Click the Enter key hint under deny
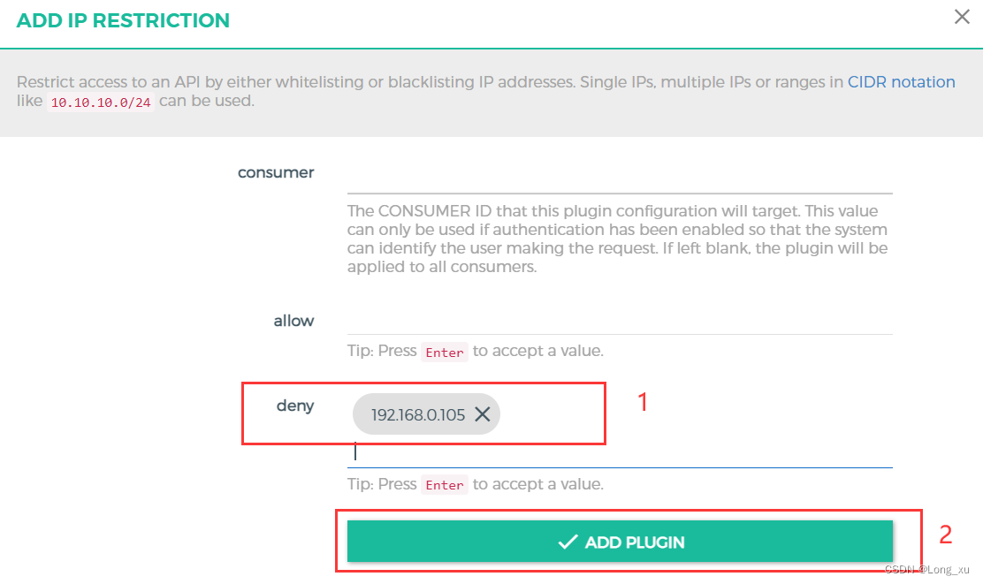The height and width of the screenshot is (584, 983). (444, 484)
